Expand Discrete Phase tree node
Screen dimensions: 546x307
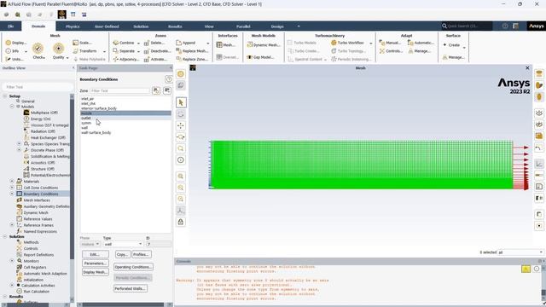point(19,150)
